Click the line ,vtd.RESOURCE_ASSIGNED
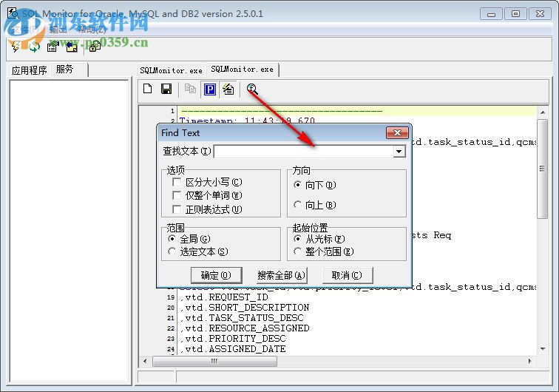The width and height of the screenshot is (559, 392). pos(245,328)
